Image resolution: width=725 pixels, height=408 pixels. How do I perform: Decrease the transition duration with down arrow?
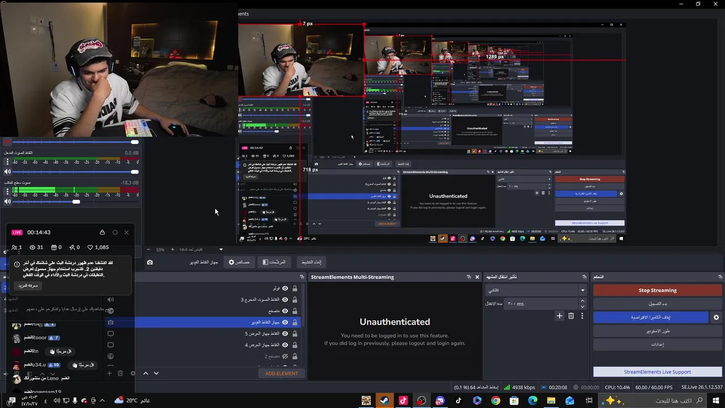coord(582,307)
